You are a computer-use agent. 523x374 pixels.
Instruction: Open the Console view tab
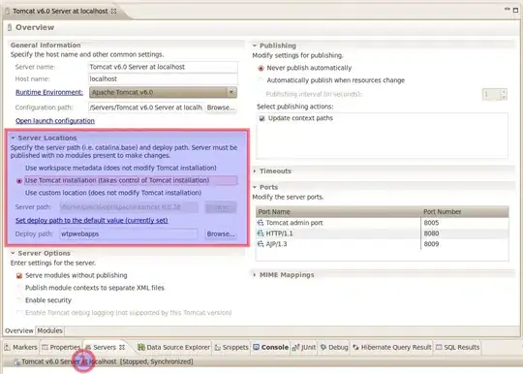click(270, 347)
